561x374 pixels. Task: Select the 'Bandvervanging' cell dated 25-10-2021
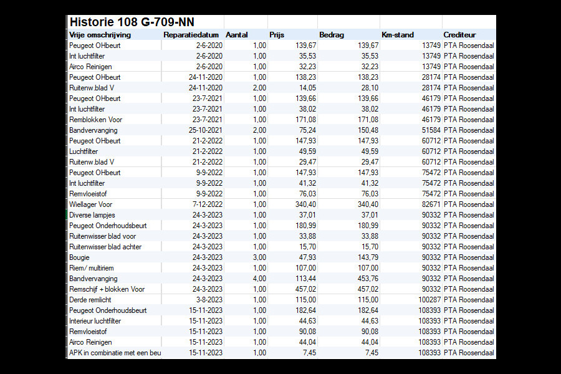(x=93, y=130)
